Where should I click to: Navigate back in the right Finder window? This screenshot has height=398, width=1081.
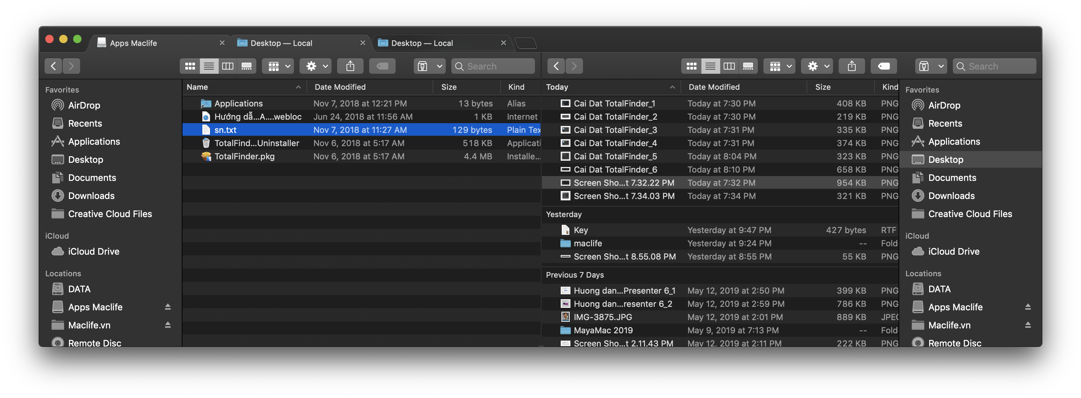[556, 66]
